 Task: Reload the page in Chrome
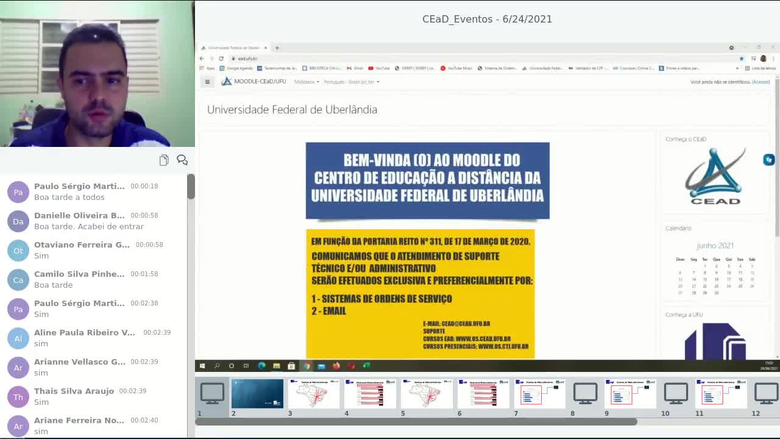pyautogui.click(x=221, y=59)
